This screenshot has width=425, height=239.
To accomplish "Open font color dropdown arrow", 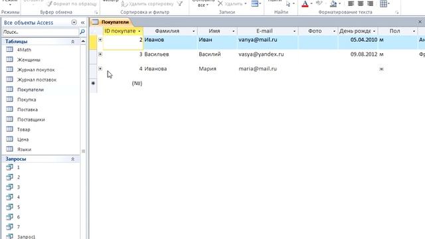I will 311,4.
